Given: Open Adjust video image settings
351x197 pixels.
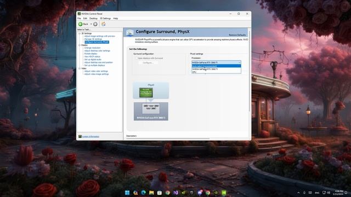Looking at the screenshot, I should tap(97, 74).
